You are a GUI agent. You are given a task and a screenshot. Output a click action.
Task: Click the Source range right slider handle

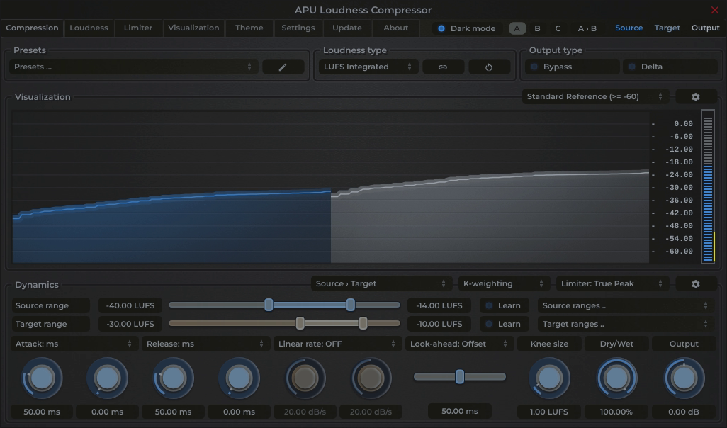pyautogui.click(x=351, y=305)
